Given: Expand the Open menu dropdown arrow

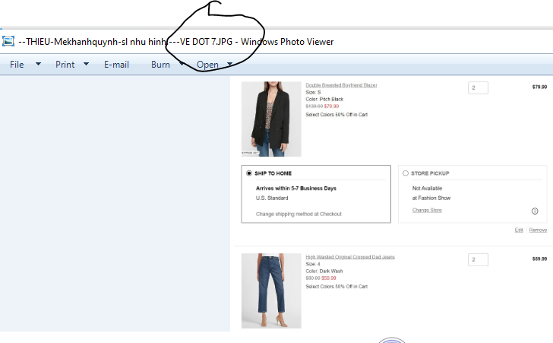Looking at the screenshot, I should tap(230, 65).
